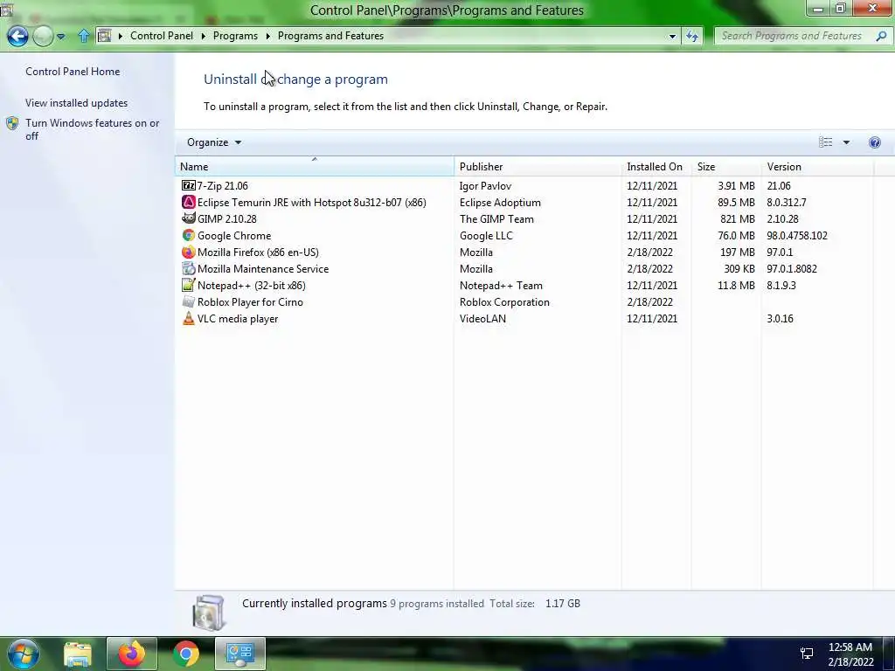Open Google Chrome from taskbar
Viewport: 895px width, 671px height.
pos(185,654)
